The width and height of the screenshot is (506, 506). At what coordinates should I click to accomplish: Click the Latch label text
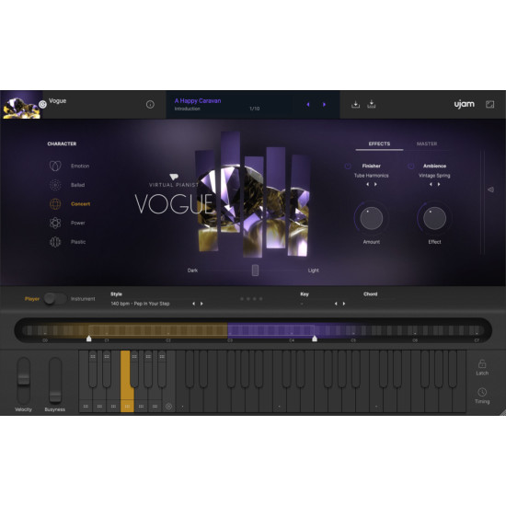pos(482,373)
